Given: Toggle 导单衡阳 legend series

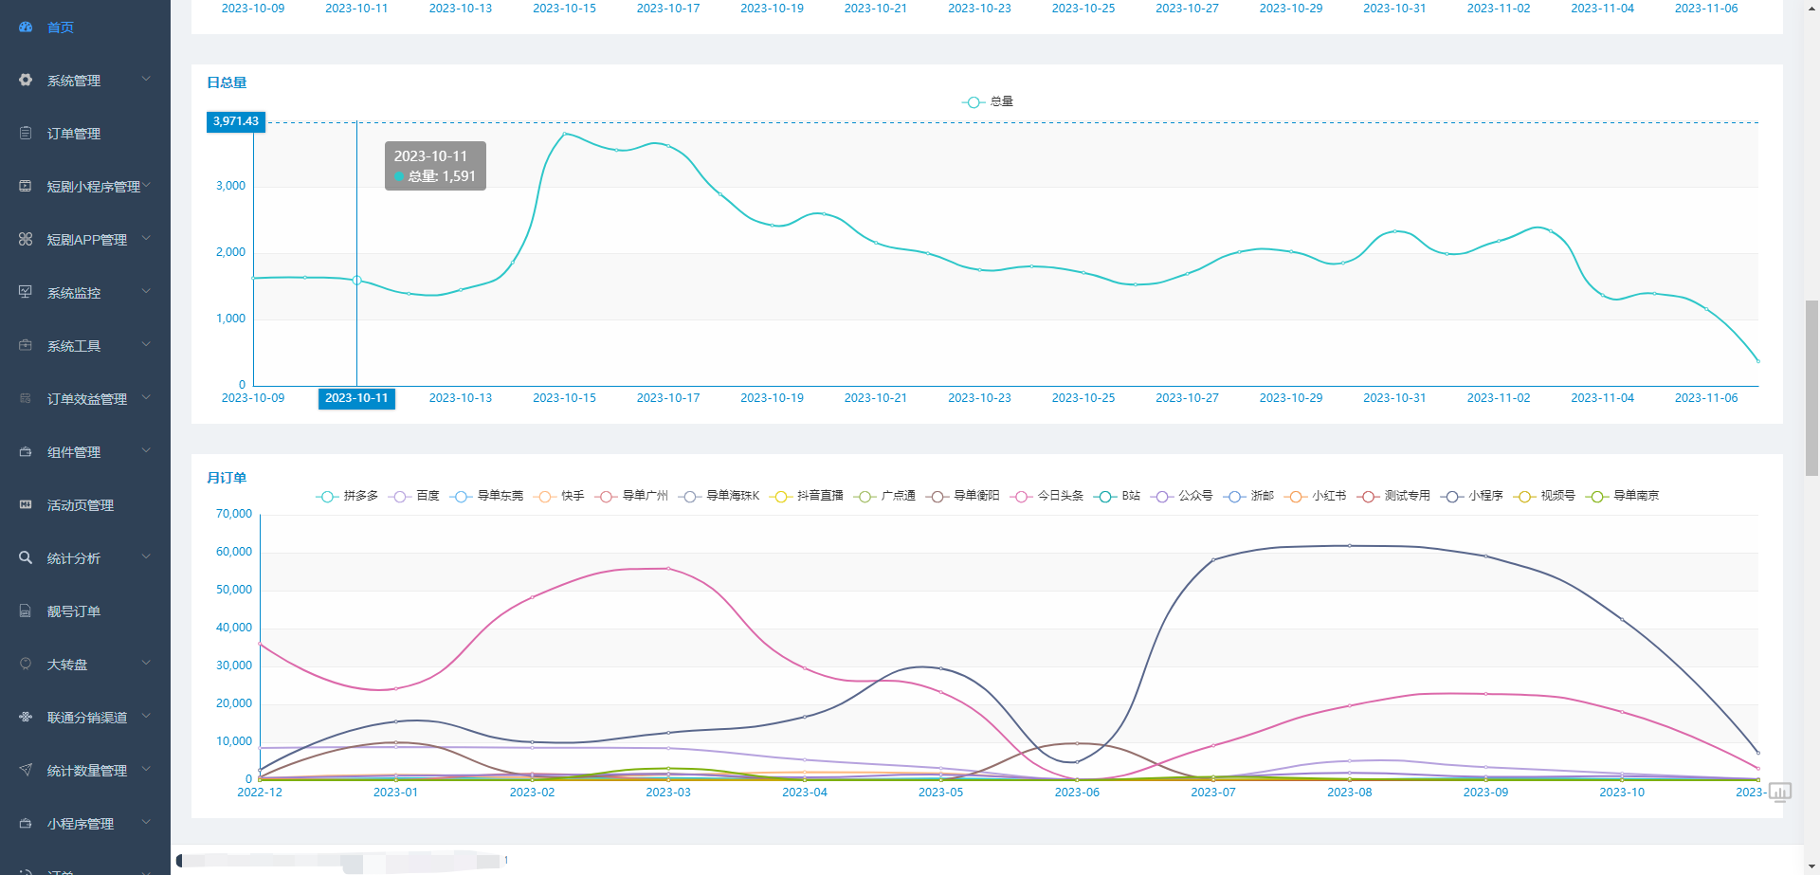Looking at the screenshot, I should [963, 496].
